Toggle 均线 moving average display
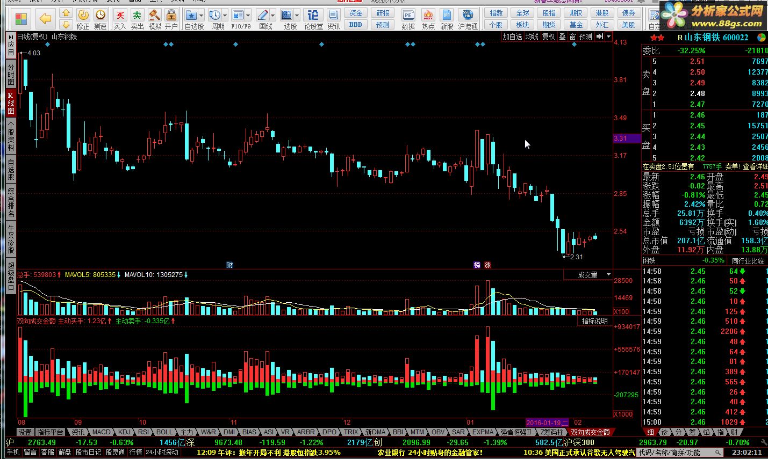This screenshot has width=768, height=459. (x=532, y=37)
